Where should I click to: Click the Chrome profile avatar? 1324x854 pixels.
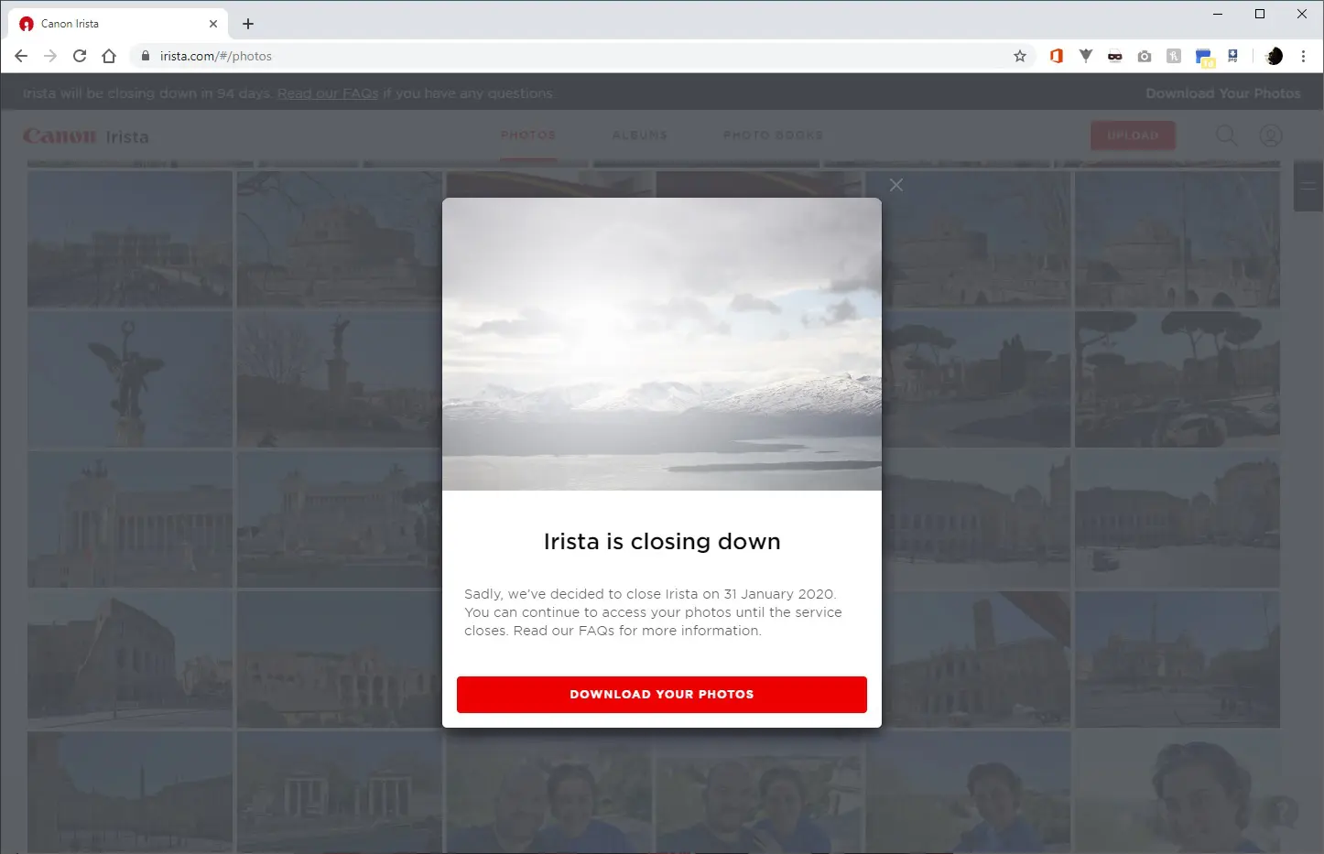(x=1274, y=56)
